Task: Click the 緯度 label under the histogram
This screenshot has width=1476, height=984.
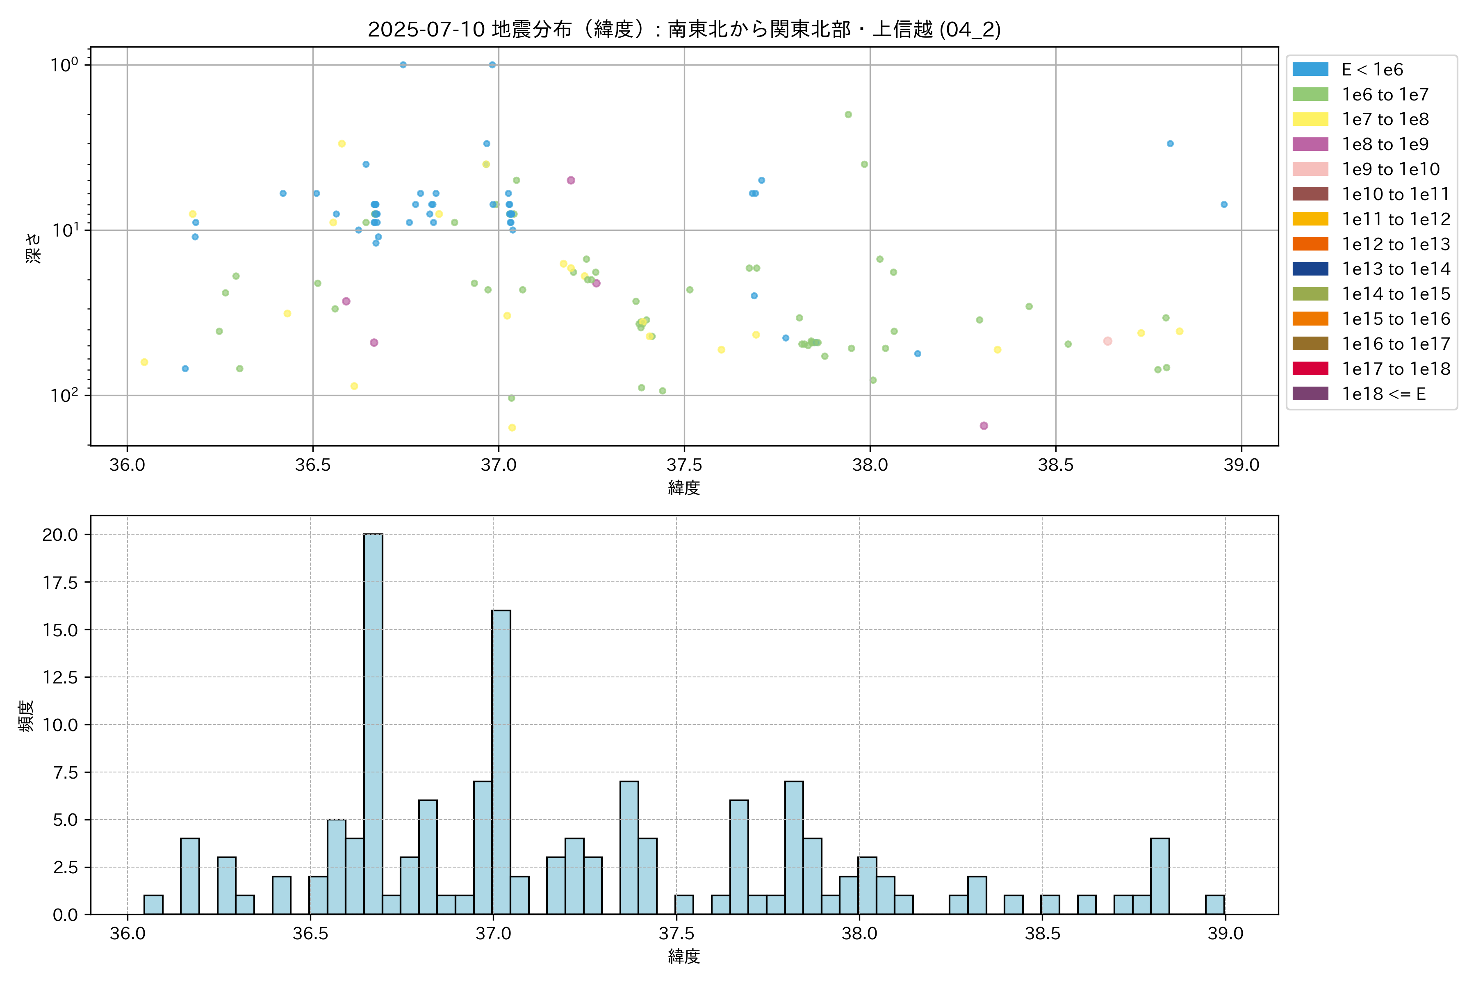Action: click(x=684, y=957)
